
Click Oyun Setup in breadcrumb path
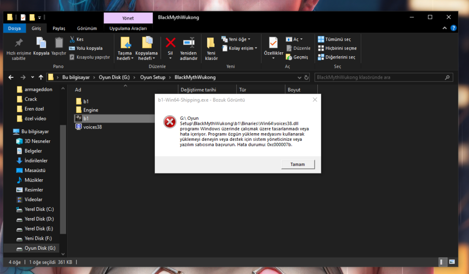pyautogui.click(x=153, y=77)
